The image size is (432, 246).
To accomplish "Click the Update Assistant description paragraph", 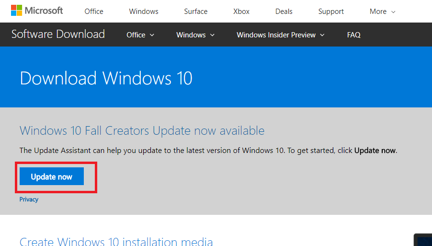I will [x=208, y=151].
